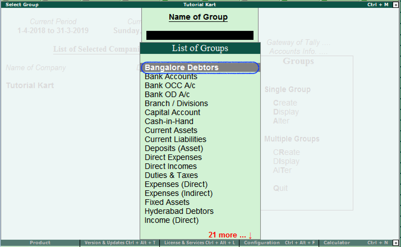This screenshot has width=401, height=247.
Task: Pick Cash-in-Hand from the group list
Action: click(x=169, y=121)
